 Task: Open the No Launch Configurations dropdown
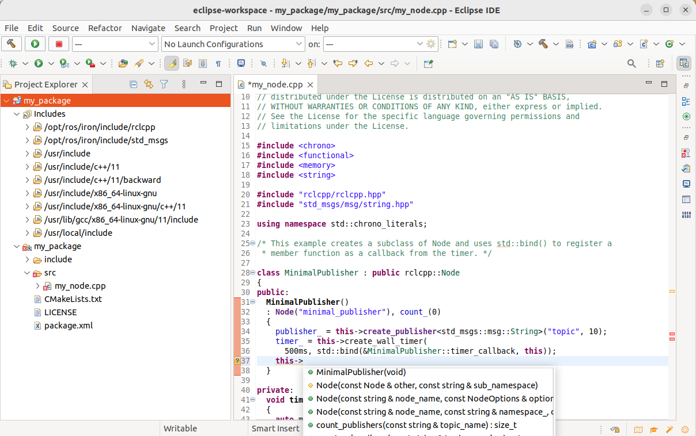pyautogui.click(x=299, y=44)
